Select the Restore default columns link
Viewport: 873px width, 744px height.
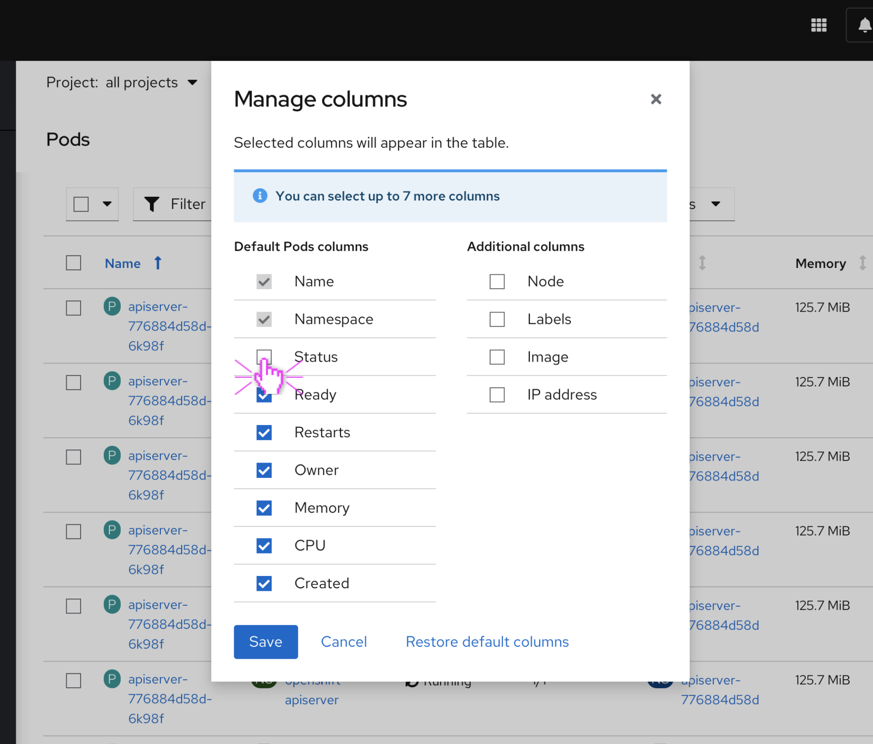487,641
